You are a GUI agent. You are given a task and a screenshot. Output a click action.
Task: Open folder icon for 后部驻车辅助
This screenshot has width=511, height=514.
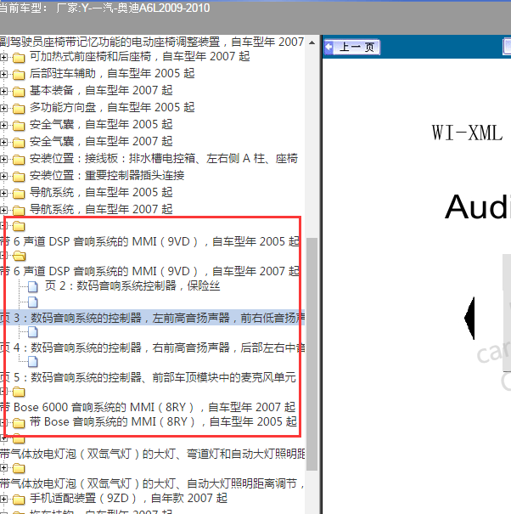tap(19, 75)
